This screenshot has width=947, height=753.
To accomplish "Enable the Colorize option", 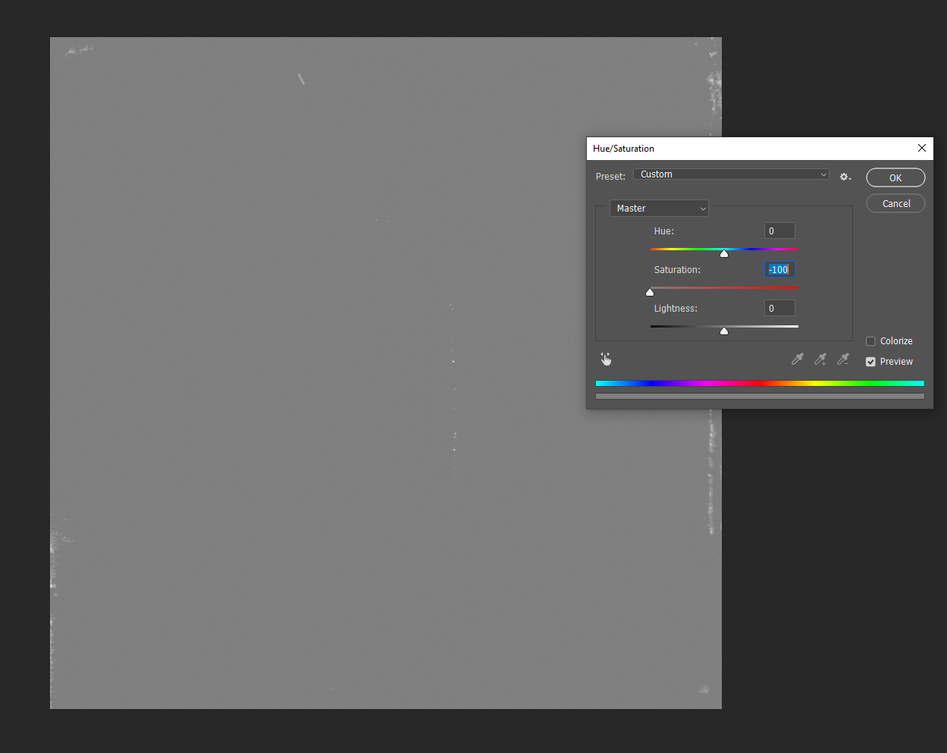I will point(870,340).
